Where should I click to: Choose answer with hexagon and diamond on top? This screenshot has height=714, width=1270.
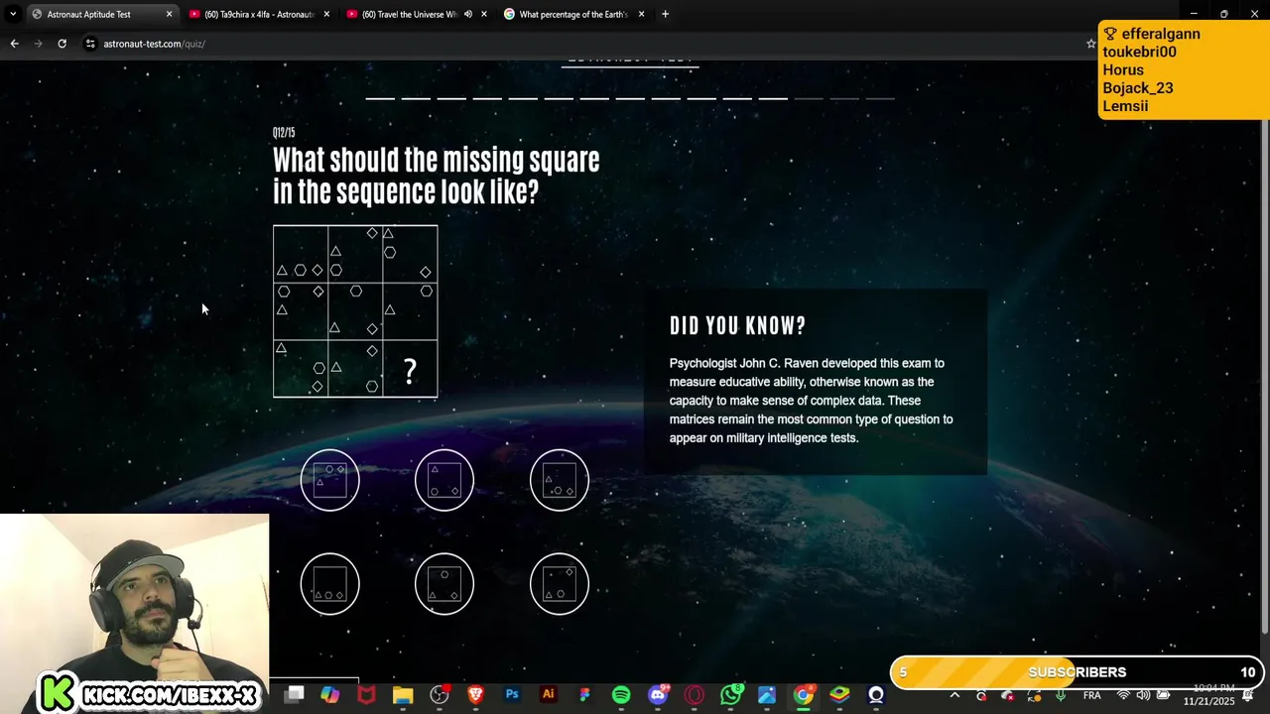point(330,480)
